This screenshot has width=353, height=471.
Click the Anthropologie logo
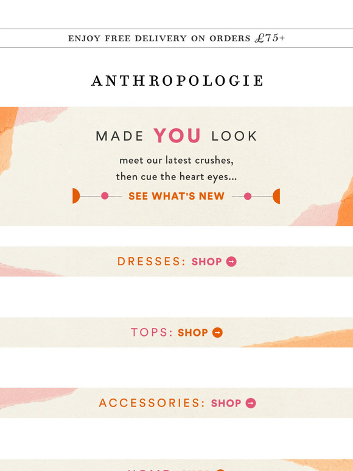(177, 81)
